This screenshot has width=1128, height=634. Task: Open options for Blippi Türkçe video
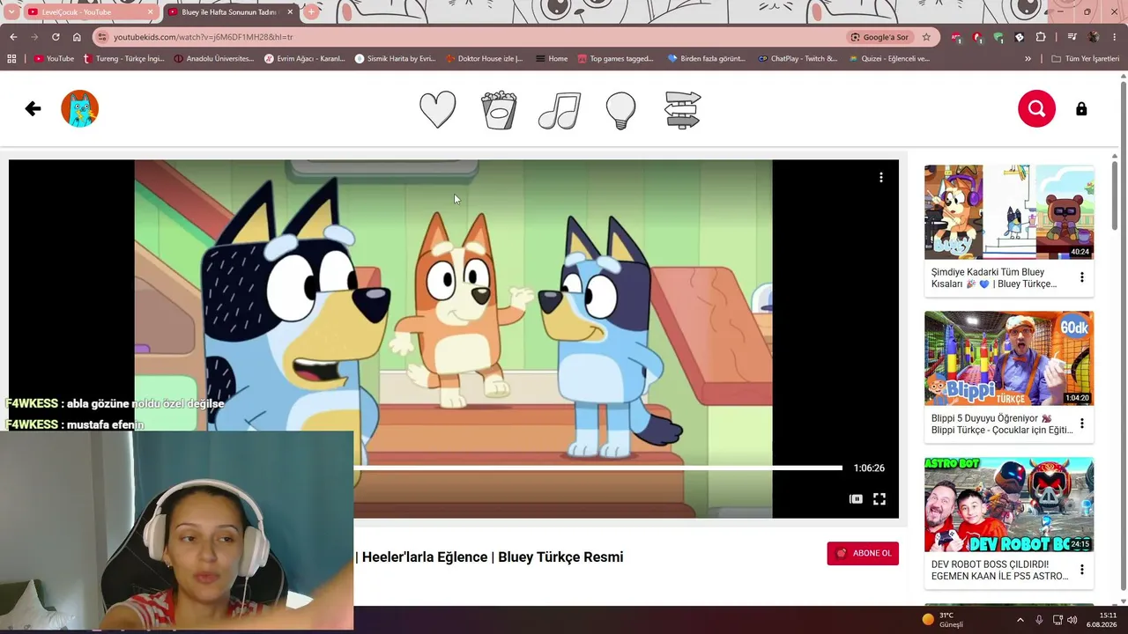point(1081,424)
